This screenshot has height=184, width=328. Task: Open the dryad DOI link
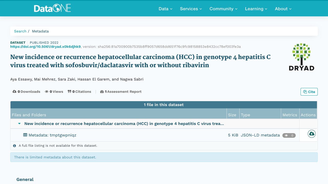pos(45,47)
